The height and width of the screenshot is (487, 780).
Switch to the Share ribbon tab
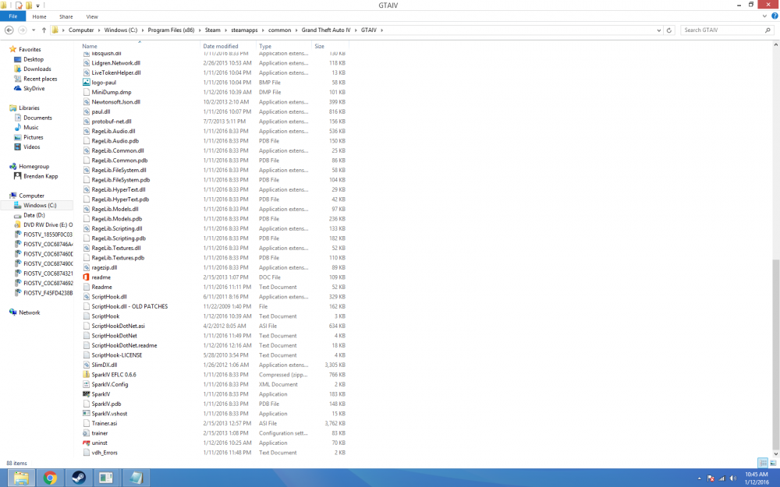coord(66,16)
